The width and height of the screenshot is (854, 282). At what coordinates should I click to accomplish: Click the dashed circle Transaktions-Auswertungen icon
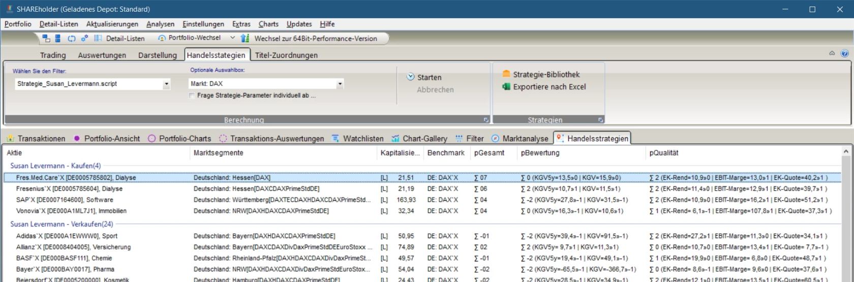(223, 138)
